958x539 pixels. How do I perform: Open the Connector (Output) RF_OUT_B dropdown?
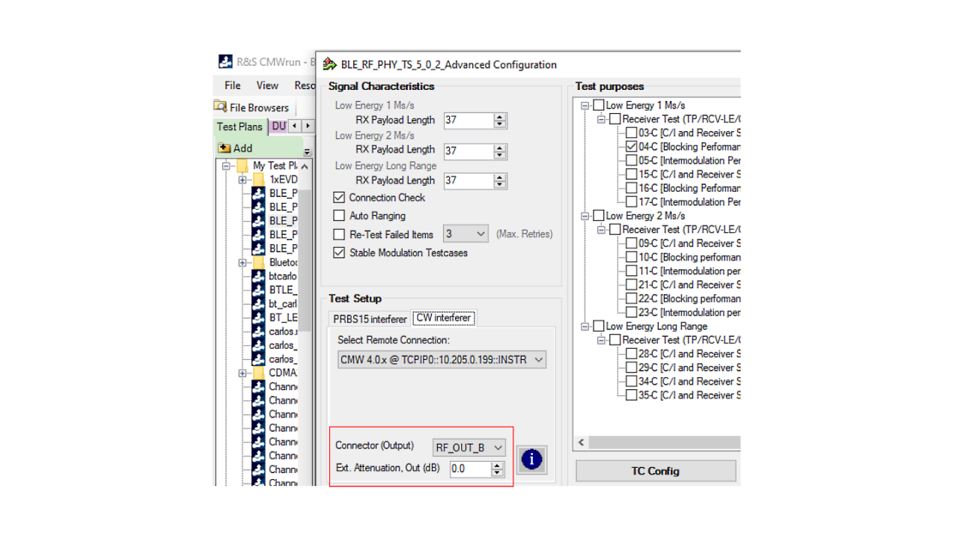coord(469,448)
